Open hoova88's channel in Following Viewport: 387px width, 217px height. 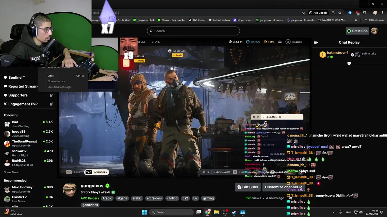[28, 134]
